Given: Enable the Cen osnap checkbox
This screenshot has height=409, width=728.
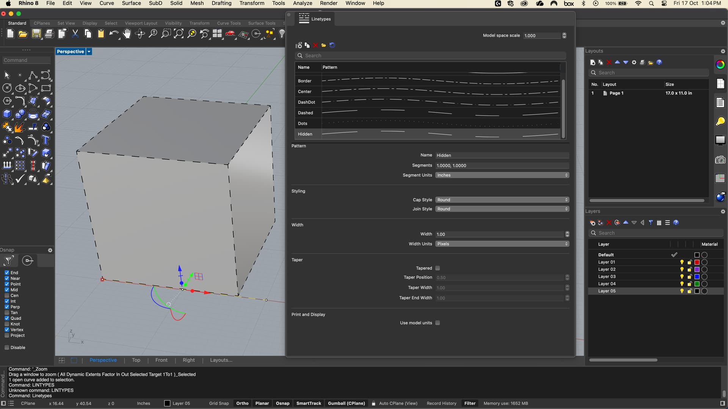Looking at the screenshot, I should pyautogui.click(x=7, y=295).
